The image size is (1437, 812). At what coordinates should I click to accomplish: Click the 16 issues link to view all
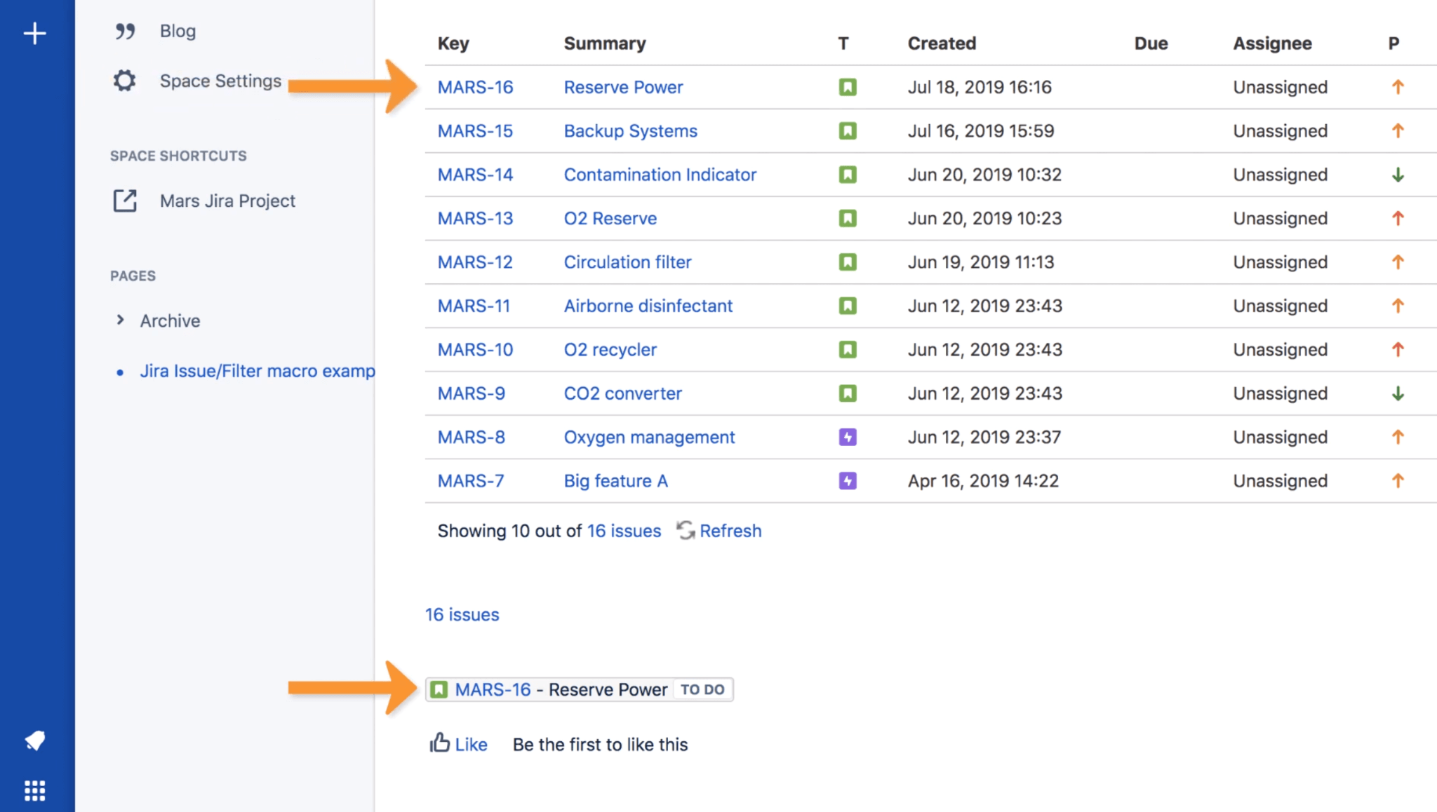click(623, 531)
